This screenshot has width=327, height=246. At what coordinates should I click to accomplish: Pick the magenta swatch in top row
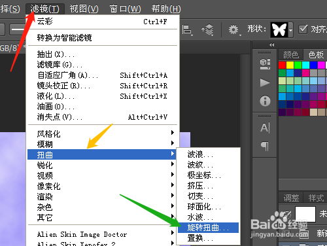[x=321, y=65]
